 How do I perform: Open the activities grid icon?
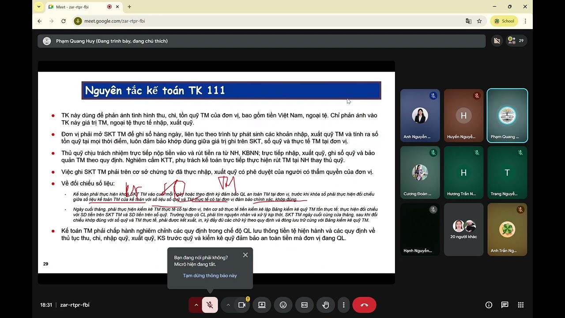point(521,305)
